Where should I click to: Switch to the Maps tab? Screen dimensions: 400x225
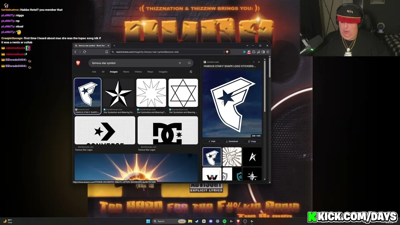pyautogui.click(x=150, y=72)
